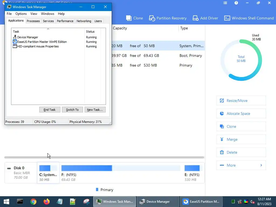Switch to the Networking tab

(x=84, y=21)
